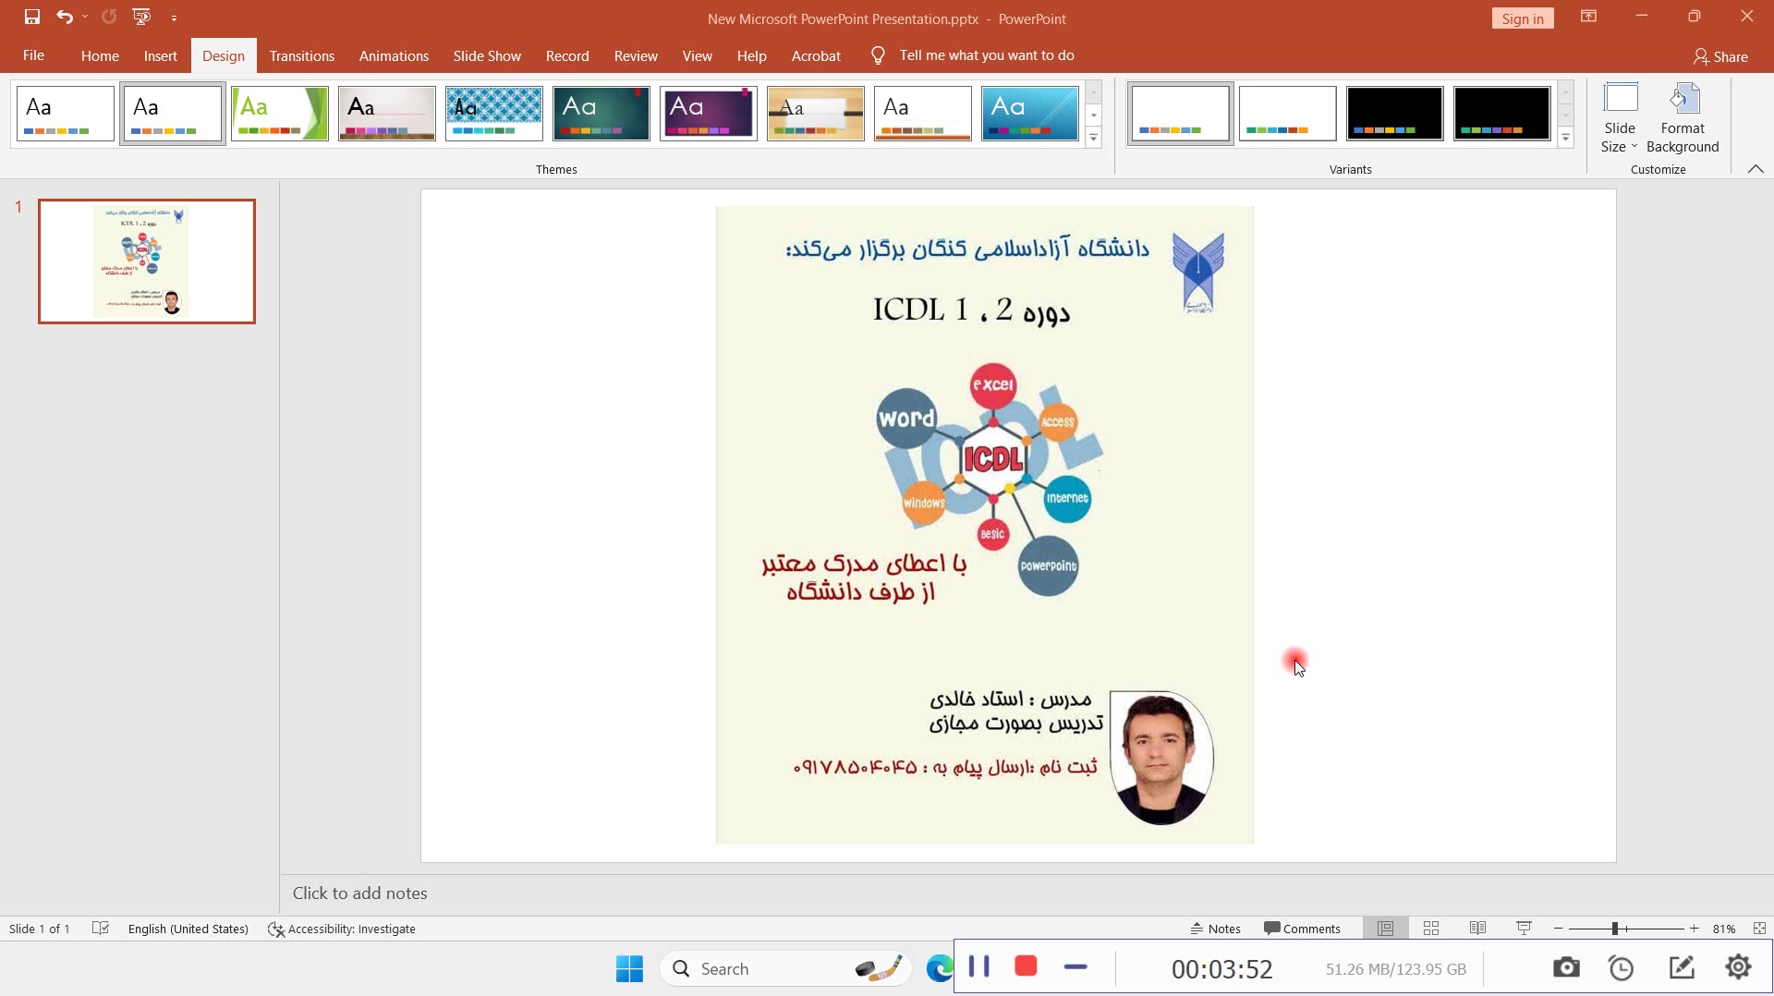Open the File menu
This screenshot has width=1774, height=996.
(x=33, y=55)
